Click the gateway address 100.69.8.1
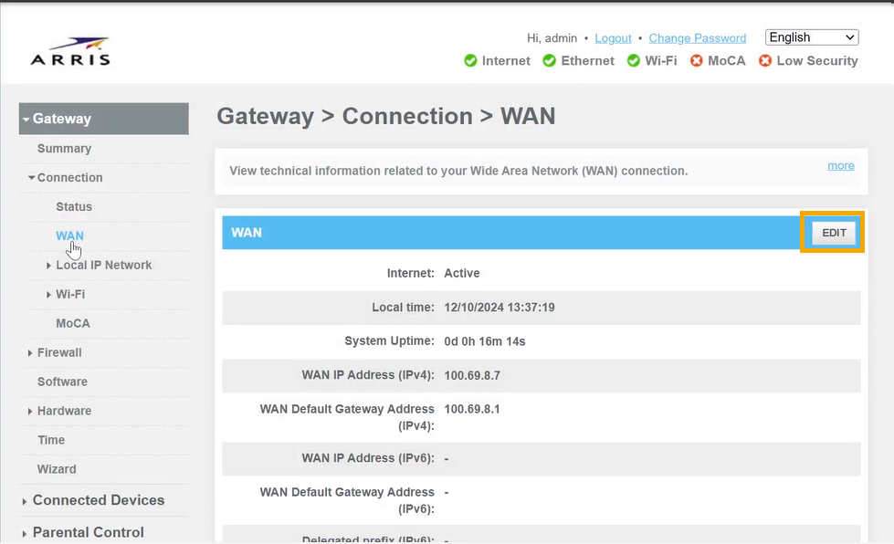Viewport: 894px width, 544px height. pyautogui.click(x=472, y=410)
